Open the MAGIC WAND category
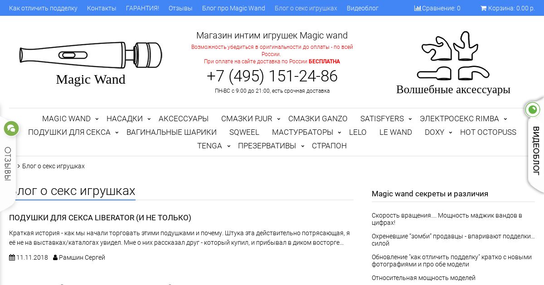Screen dimensions: 544x285 tap(66, 119)
